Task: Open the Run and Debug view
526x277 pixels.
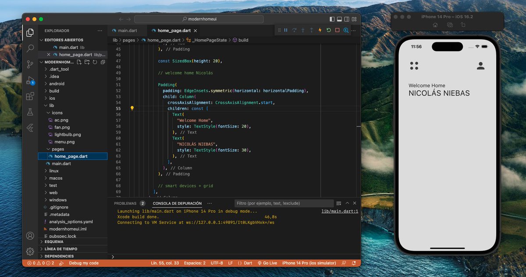Action: click(x=30, y=81)
